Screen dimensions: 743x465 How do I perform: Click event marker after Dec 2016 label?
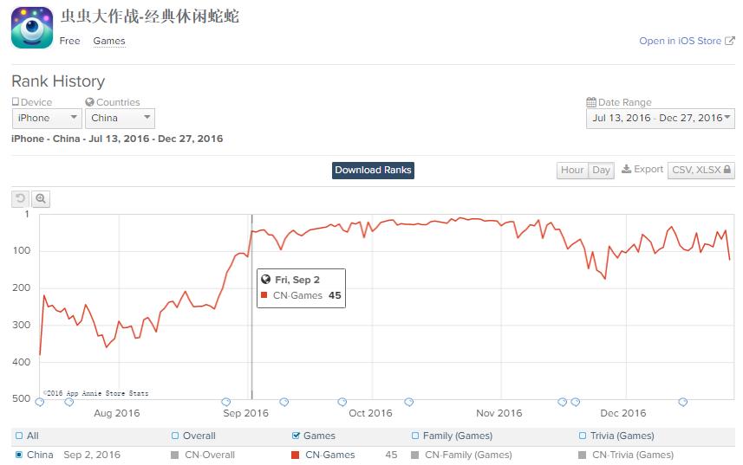click(x=683, y=402)
